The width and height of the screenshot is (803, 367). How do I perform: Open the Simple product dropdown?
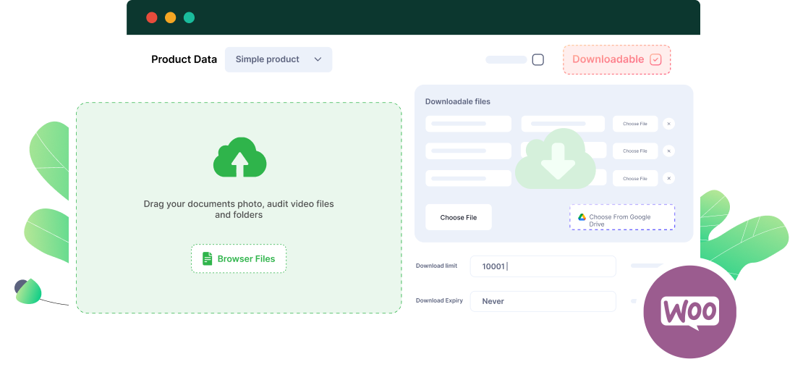pyautogui.click(x=279, y=59)
